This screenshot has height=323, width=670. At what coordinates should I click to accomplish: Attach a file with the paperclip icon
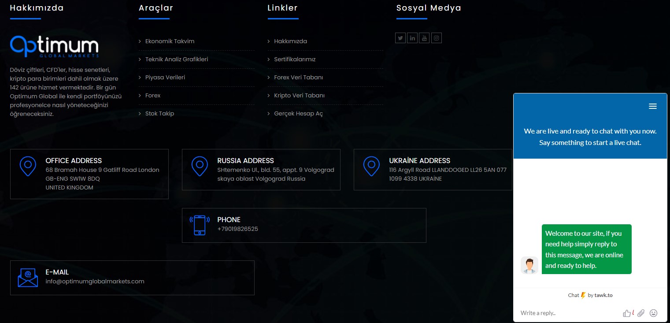point(641,313)
